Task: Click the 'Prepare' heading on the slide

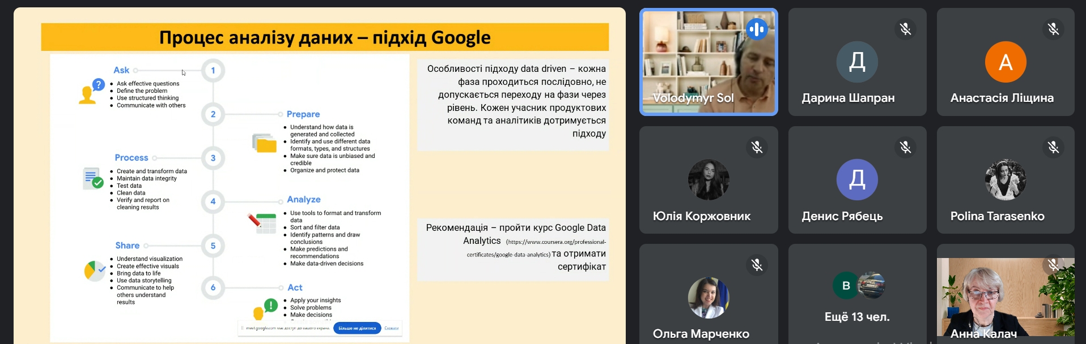Action: click(x=303, y=114)
